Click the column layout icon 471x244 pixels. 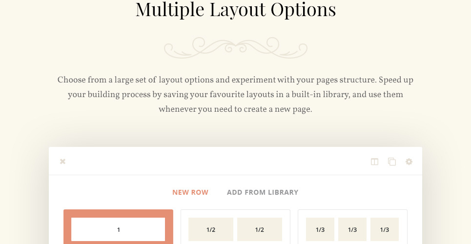[374, 162]
